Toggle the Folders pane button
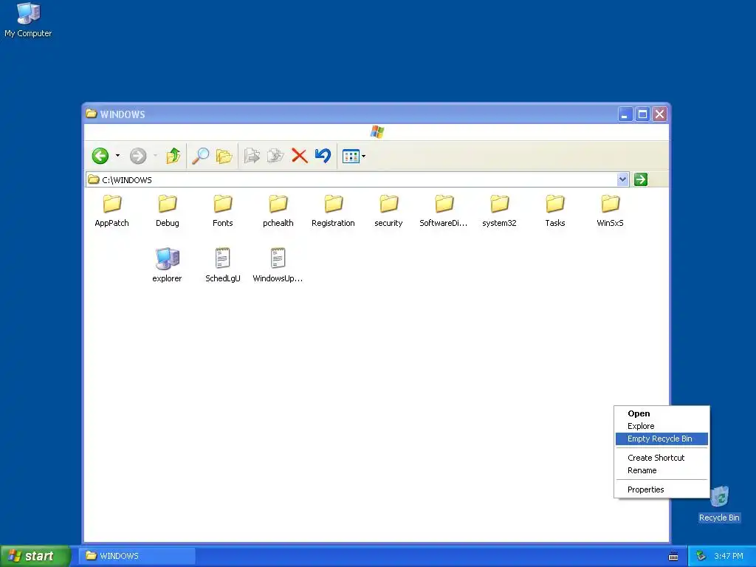This screenshot has height=567, width=756. (224, 156)
